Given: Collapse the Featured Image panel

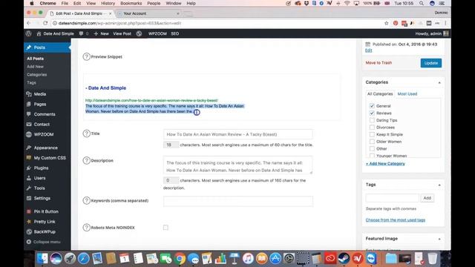Looking at the screenshot, I should [x=439, y=239].
